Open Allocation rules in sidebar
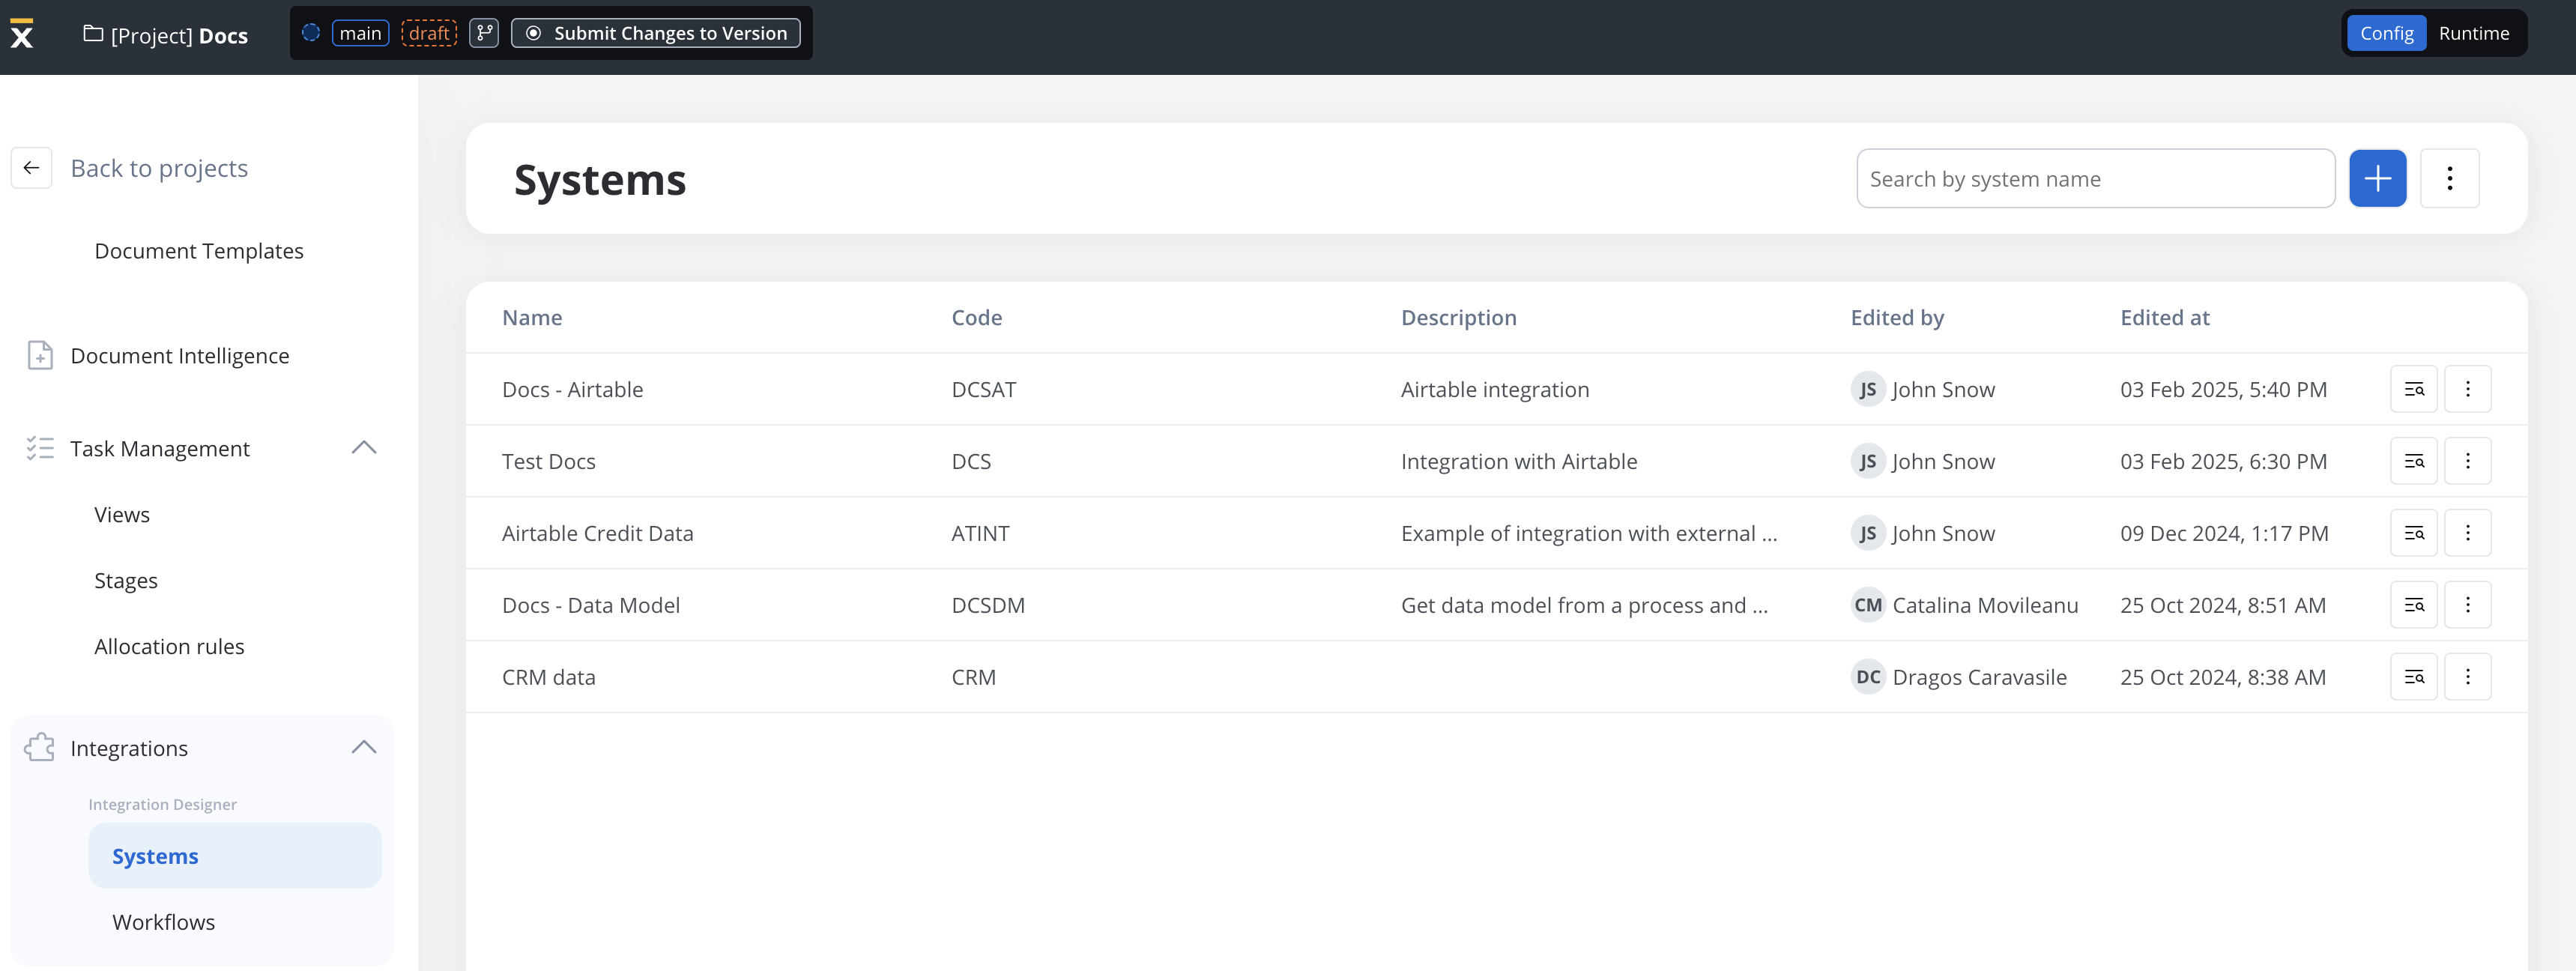This screenshot has height=971, width=2576. click(x=169, y=647)
